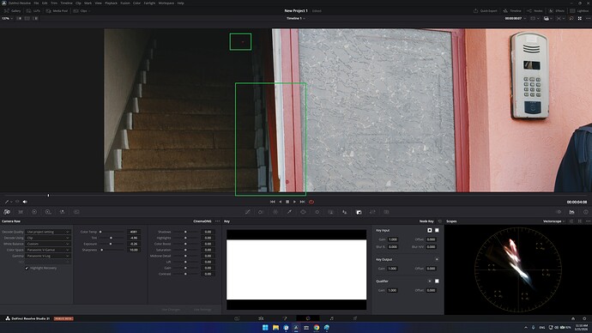Open the Gallery panel
The height and width of the screenshot is (333, 592).
(13, 11)
